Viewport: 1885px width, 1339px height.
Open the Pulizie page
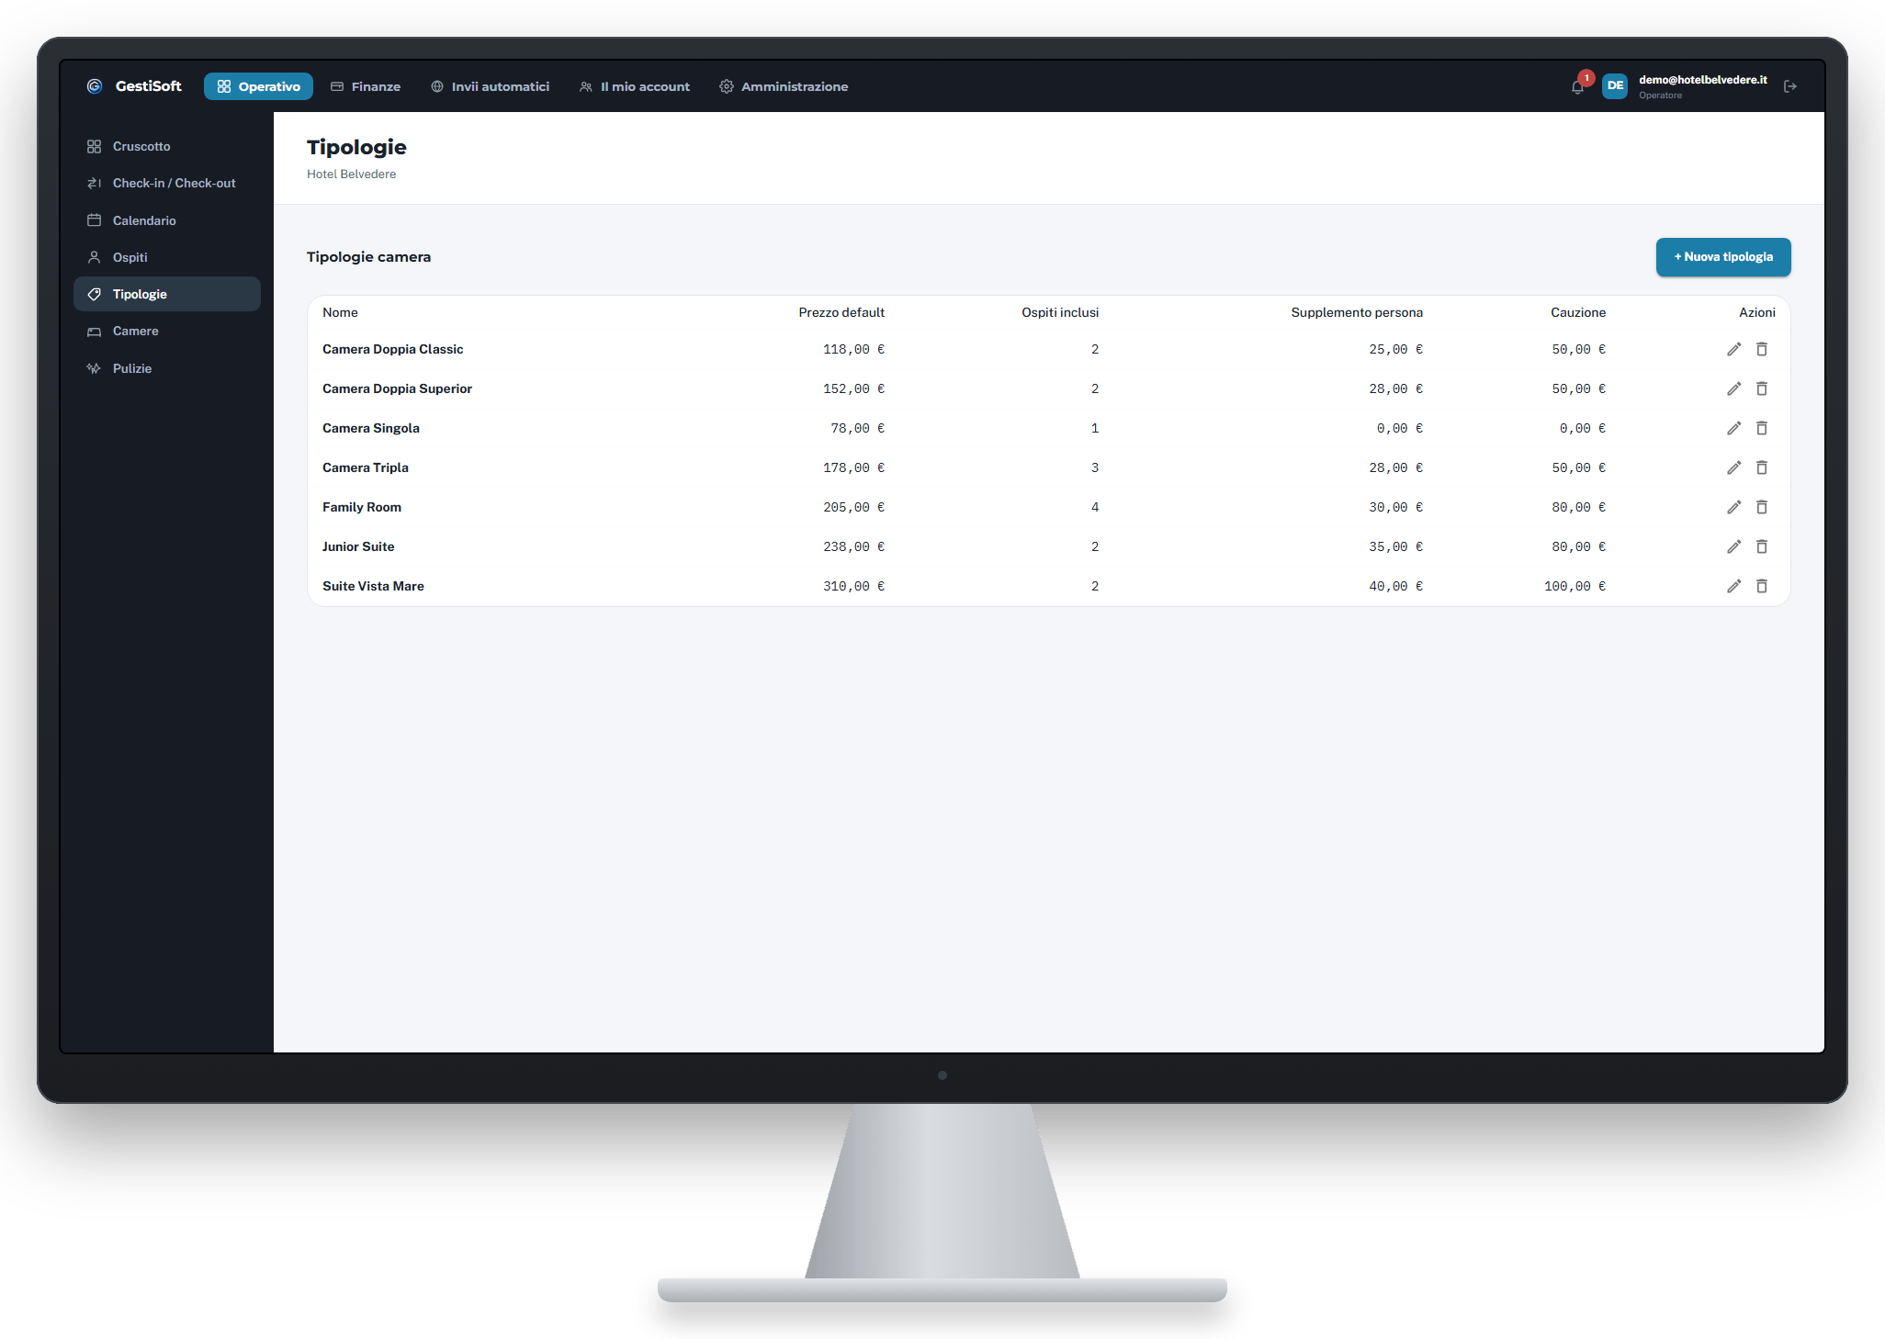point(167,368)
